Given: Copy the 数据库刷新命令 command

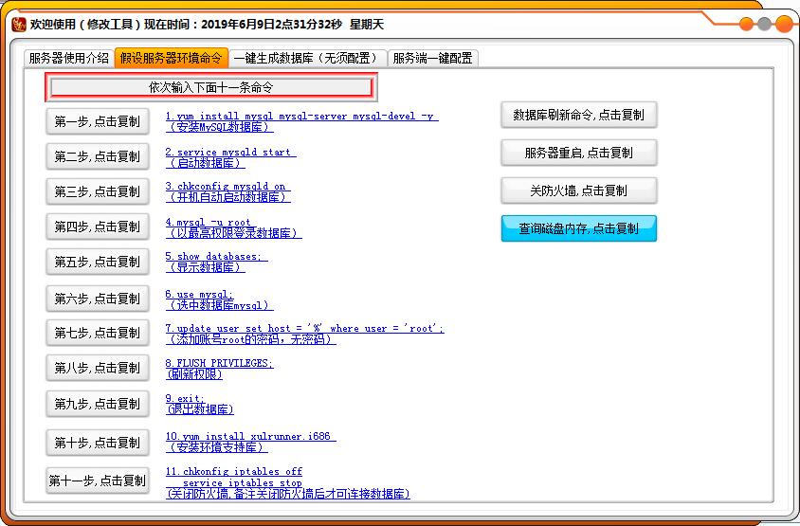Looking at the screenshot, I should pos(578,115).
